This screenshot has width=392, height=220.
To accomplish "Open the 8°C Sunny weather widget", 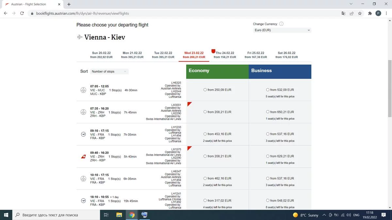I will (x=305, y=215).
